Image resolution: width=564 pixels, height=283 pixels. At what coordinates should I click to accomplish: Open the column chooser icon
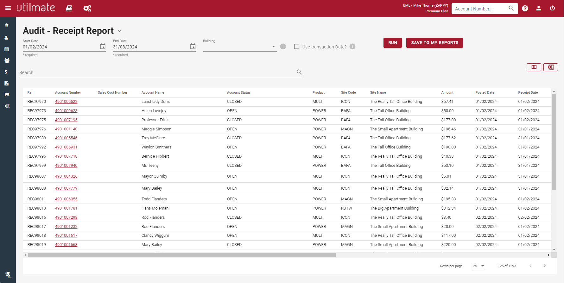pos(534,67)
